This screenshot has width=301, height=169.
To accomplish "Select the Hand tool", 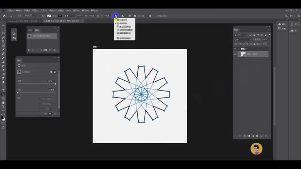I will 3,102.
